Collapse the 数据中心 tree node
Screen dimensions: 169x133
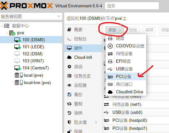(2, 26)
